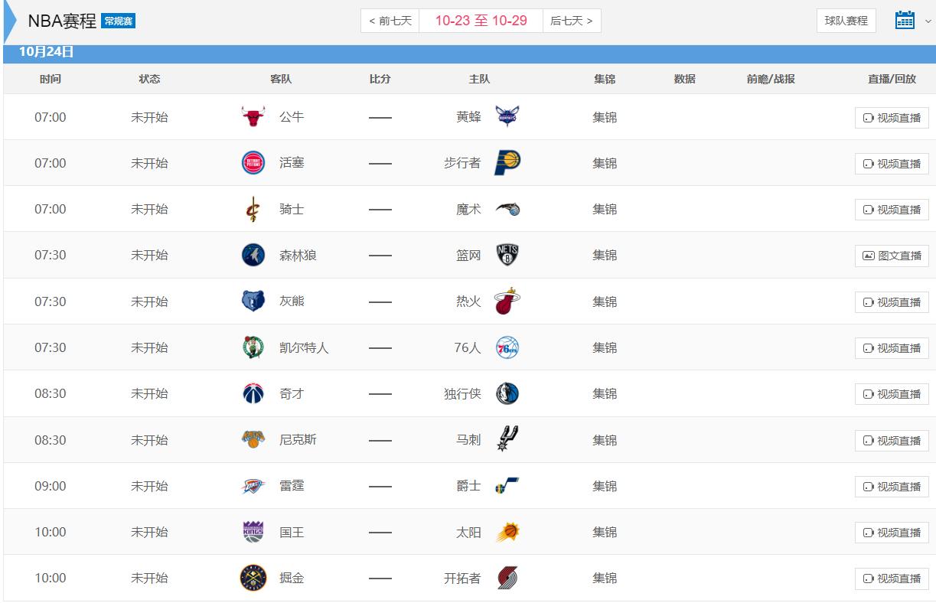936x603 pixels.
Task: Watch video live for Cavaliers vs Magic
Action: click(892, 210)
